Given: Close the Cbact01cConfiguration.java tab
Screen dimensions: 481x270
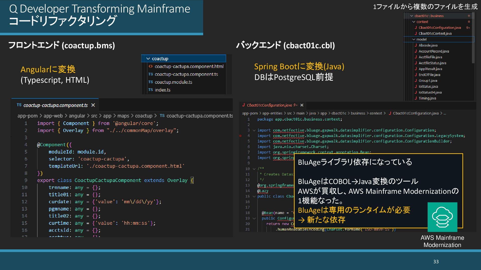Looking at the screenshot, I should (302, 105).
